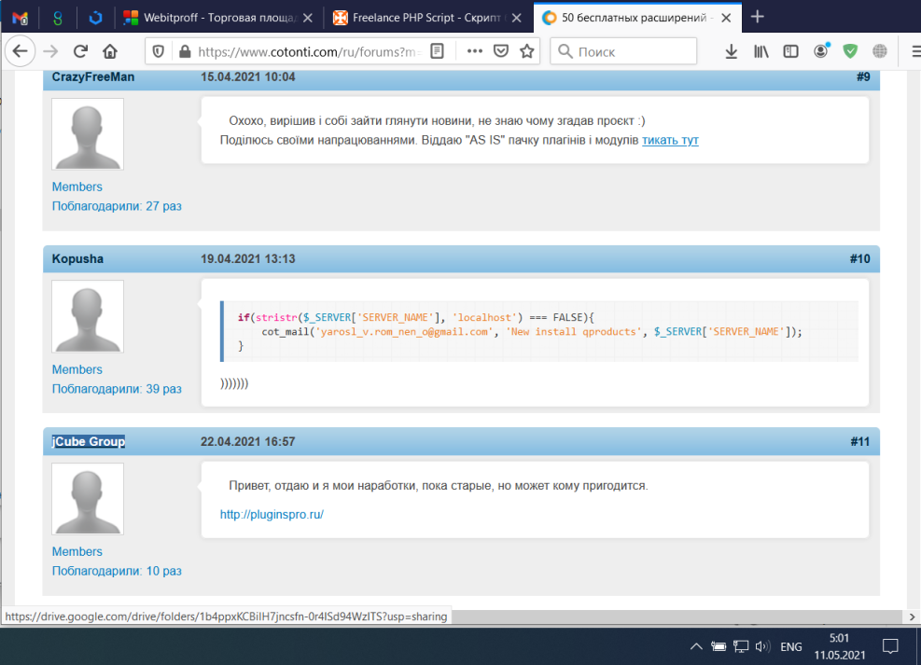The width and height of the screenshot is (921, 665).
Task: Click the browser Back arrow button
Action: coord(20,51)
